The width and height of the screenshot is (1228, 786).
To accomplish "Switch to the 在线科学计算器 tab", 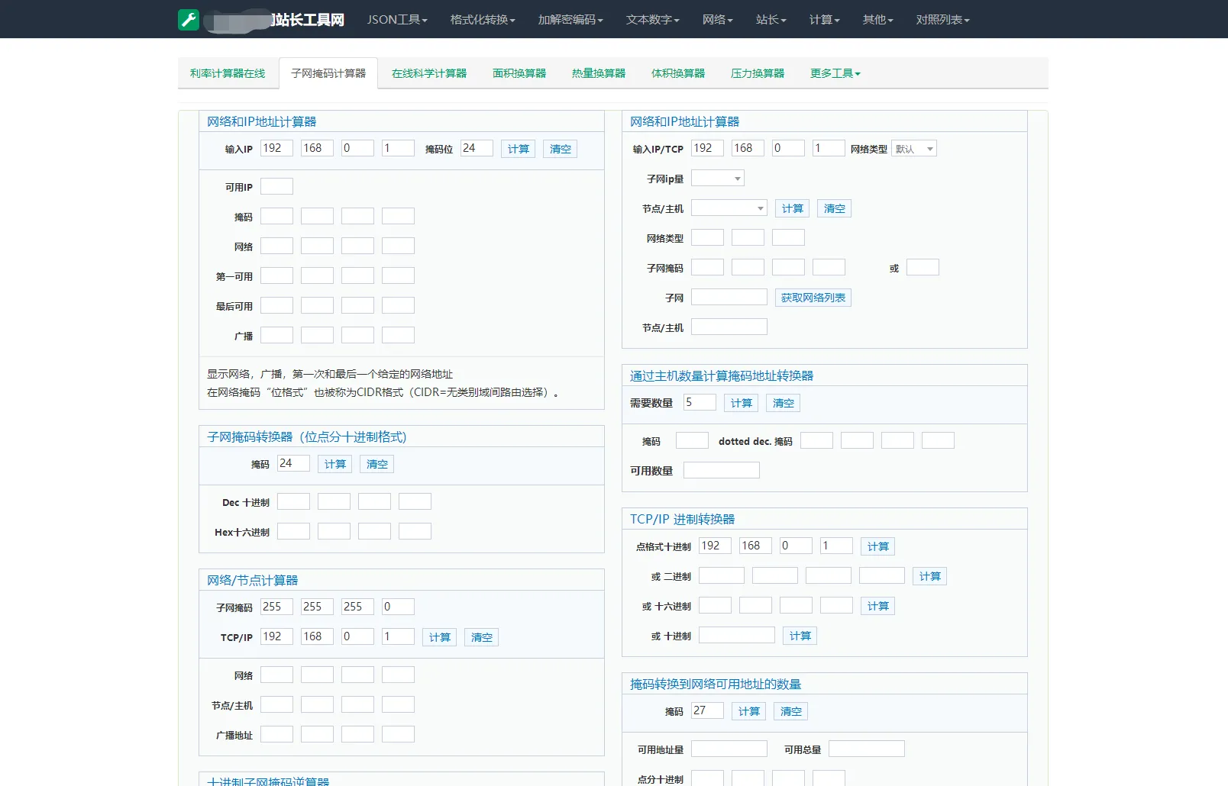I will pos(429,73).
